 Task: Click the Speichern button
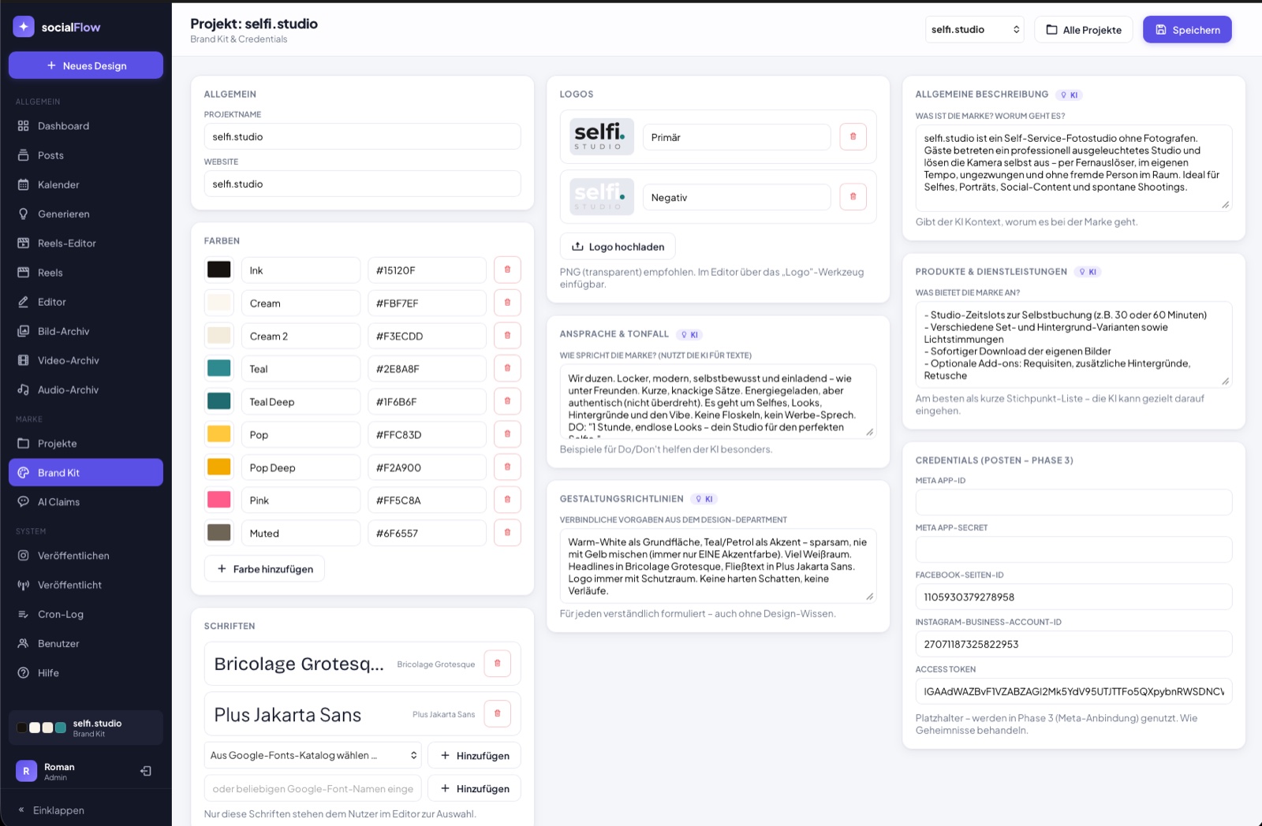click(x=1187, y=29)
